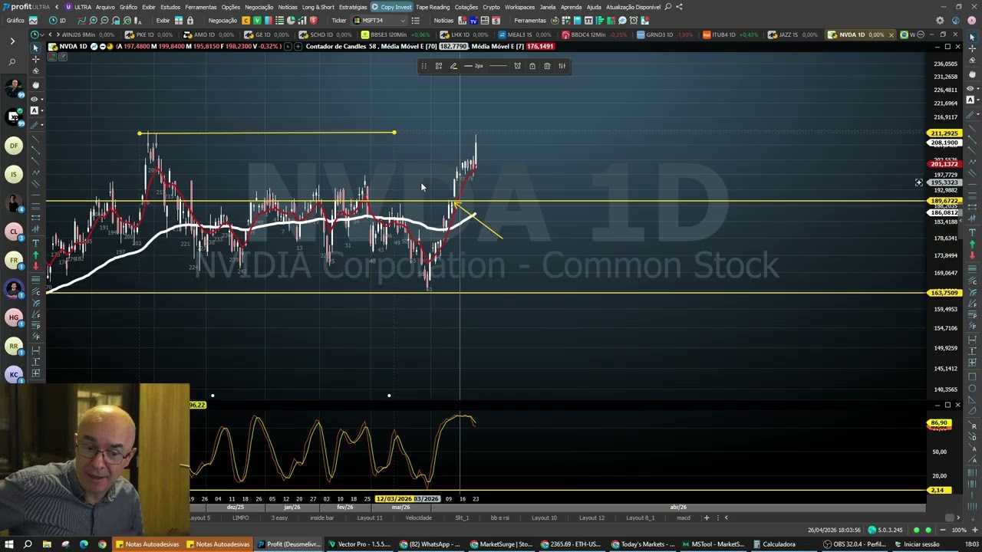
Task: Open the settings gear at top right
Action: point(940,21)
